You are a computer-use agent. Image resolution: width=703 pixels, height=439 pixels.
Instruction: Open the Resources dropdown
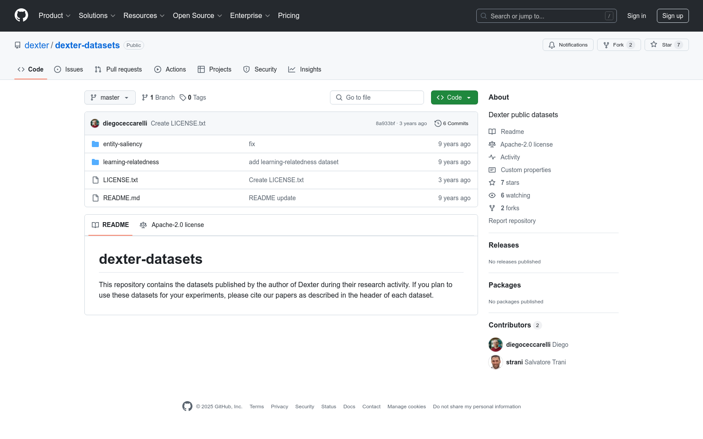pyautogui.click(x=144, y=15)
